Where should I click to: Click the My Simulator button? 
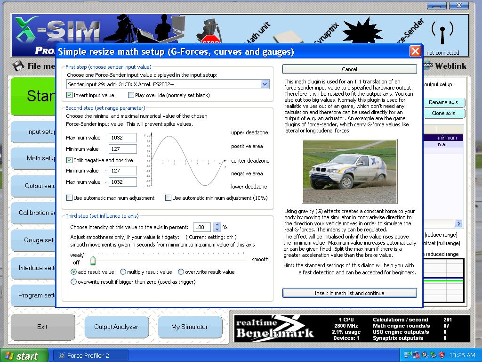(x=190, y=327)
